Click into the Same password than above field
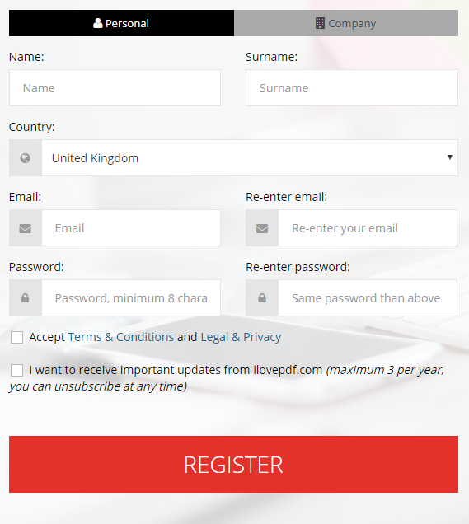 368,297
